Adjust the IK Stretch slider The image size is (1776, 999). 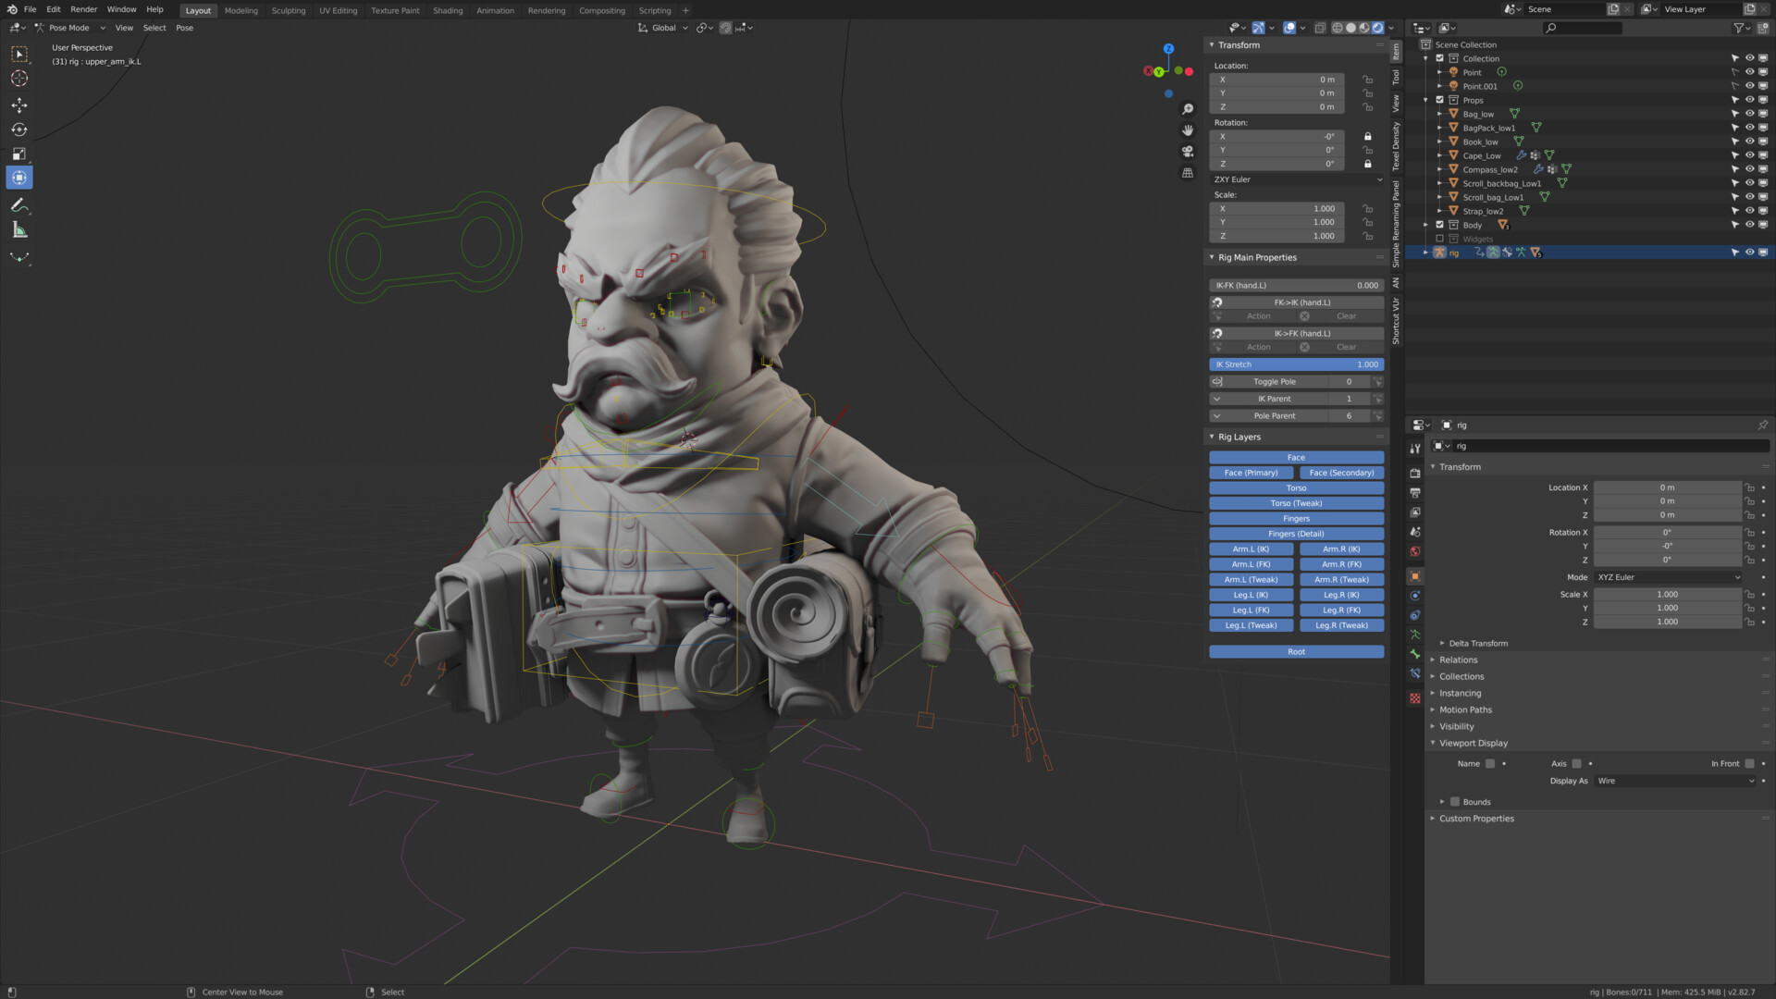(x=1295, y=364)
